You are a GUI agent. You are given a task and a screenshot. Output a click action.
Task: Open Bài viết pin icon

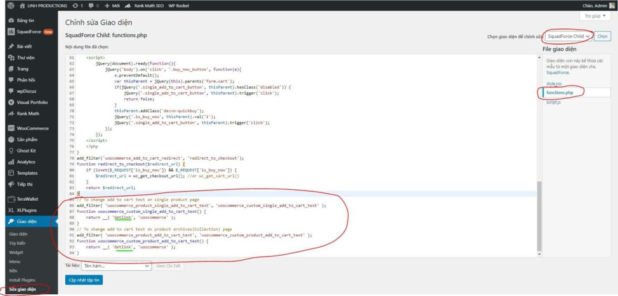(11, 46)
